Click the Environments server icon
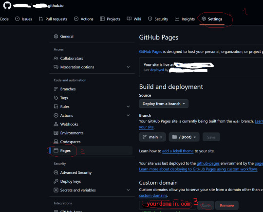Image resolution: width=263 pixels, height=212 pixels. pyautogui.click(x=56, y=133)
